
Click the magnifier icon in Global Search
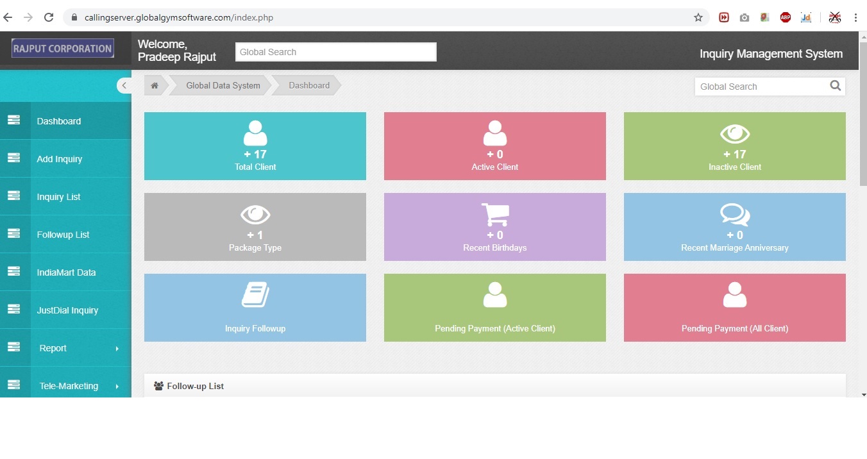click(x=835, y=86)
